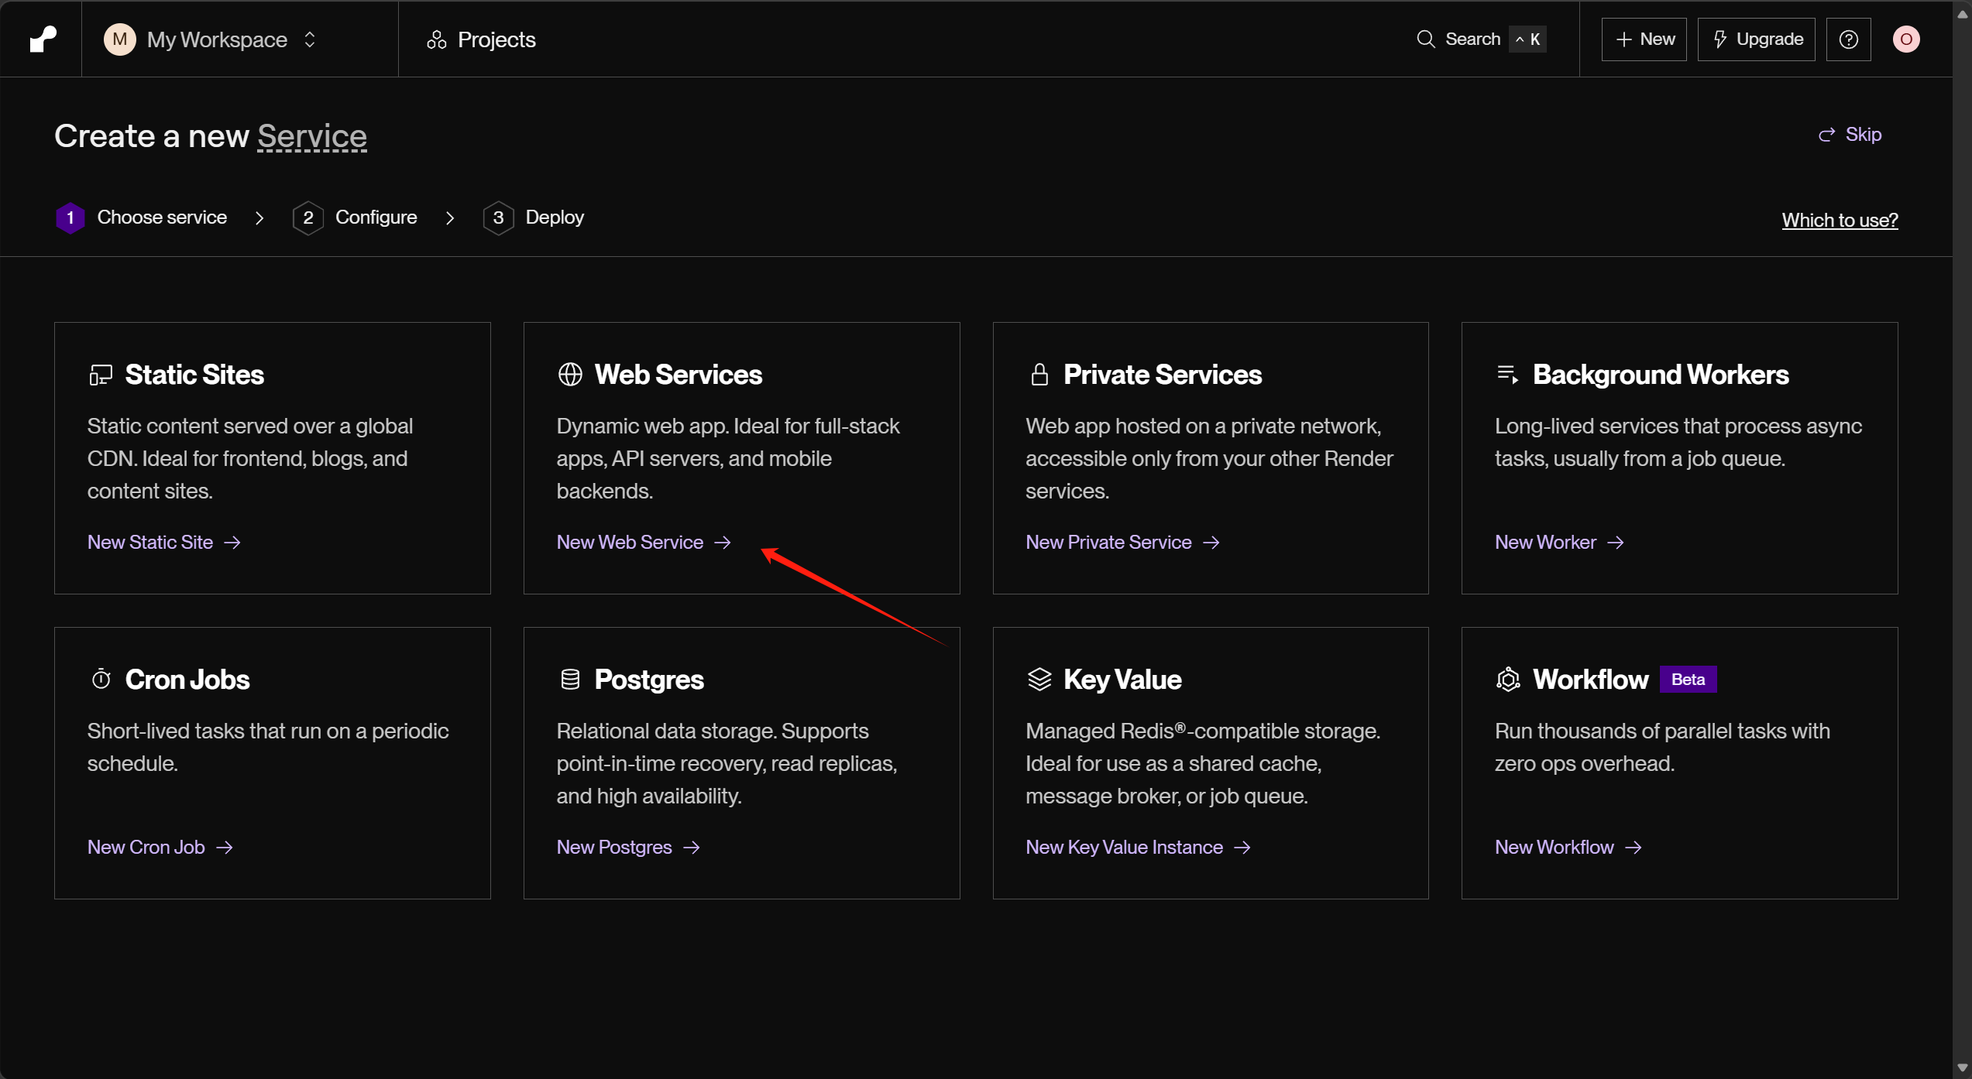Click the New Cron Job link
1972x1079 pixels.
point(160,848)
